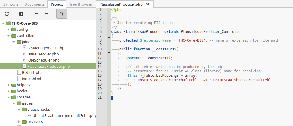
Task: Select JQMScheduler.php in the project tree
Action: click(x=43, y=60)
